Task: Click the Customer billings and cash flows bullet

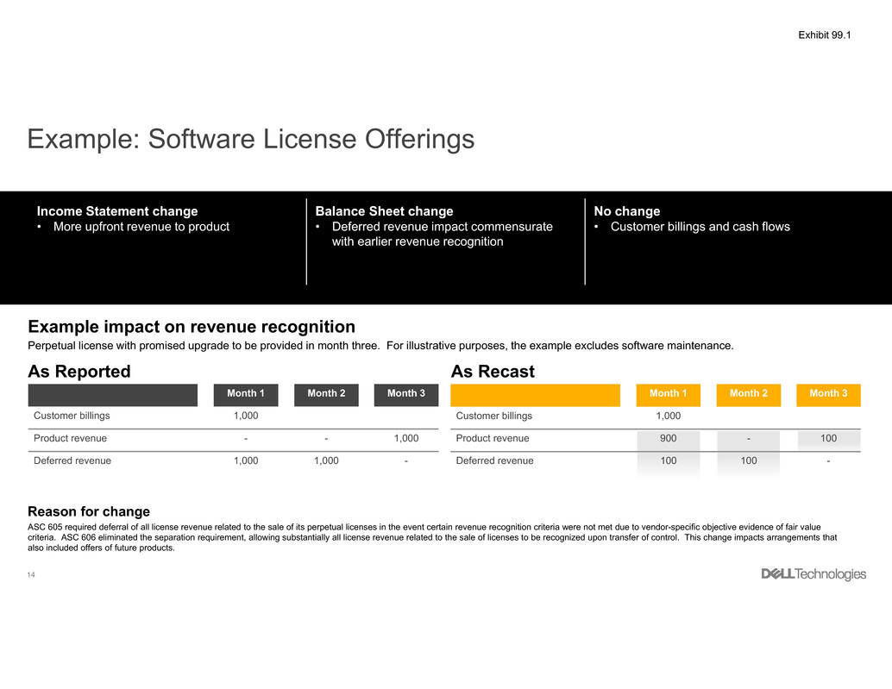Action: [x=699, y=227]
